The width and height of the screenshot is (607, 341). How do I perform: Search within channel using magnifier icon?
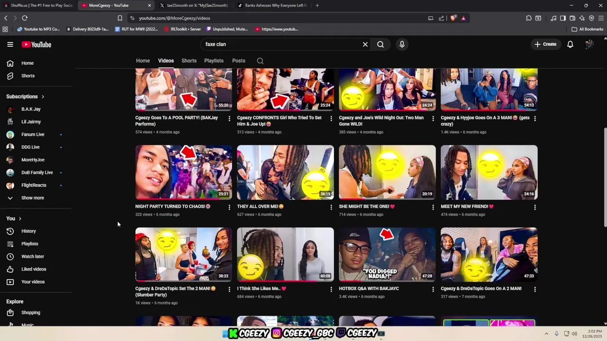[260, 61]
